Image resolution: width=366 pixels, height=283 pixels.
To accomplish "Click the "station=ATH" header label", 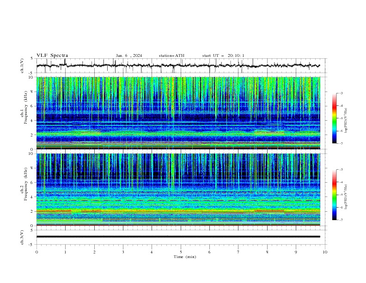I will click(171, 55).
